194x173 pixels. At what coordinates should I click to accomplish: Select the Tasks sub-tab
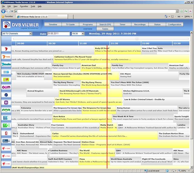(x=105, y=29)
